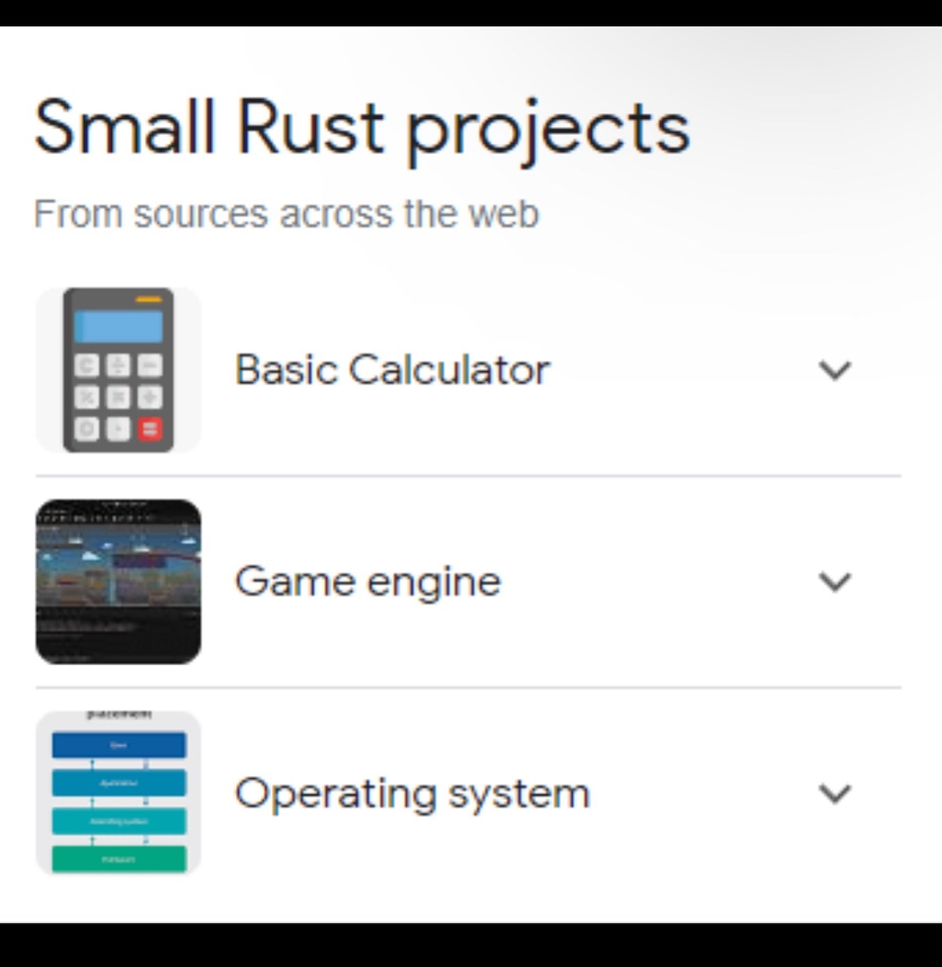This screenshot has height=967, width=942.
Task: Click the red equals key on calculator icon
Action: (x=150, y=429)
